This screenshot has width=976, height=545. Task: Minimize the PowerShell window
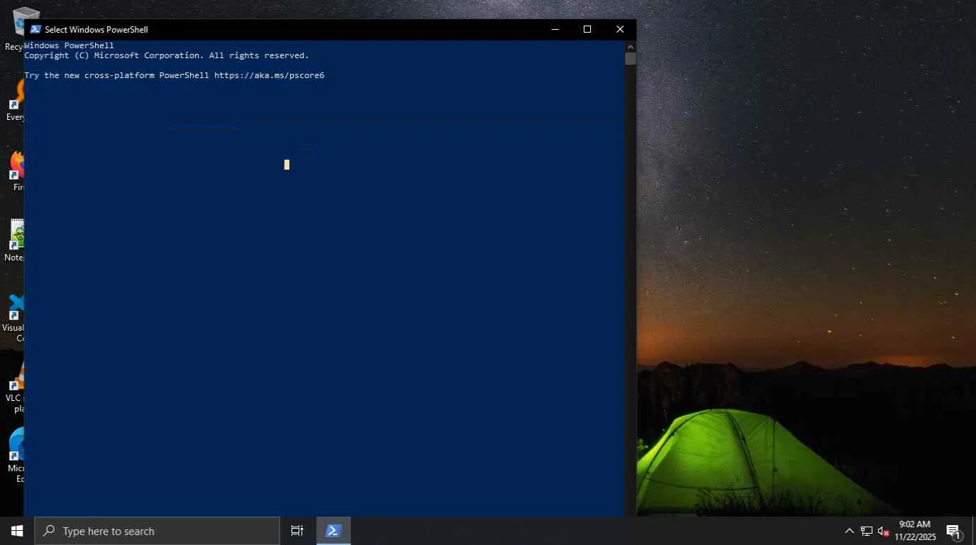[555, 29]
